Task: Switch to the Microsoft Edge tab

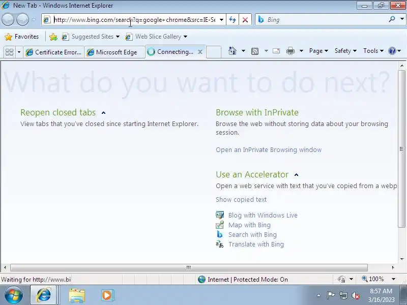Action: 114,52
